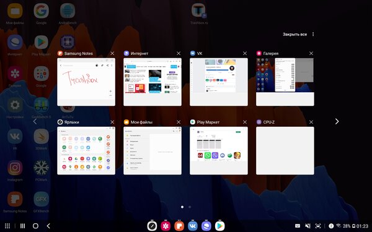Viewport: 372px width, 232px height.
Task: Close the Галерея recent app card
Action: (311, 53)
